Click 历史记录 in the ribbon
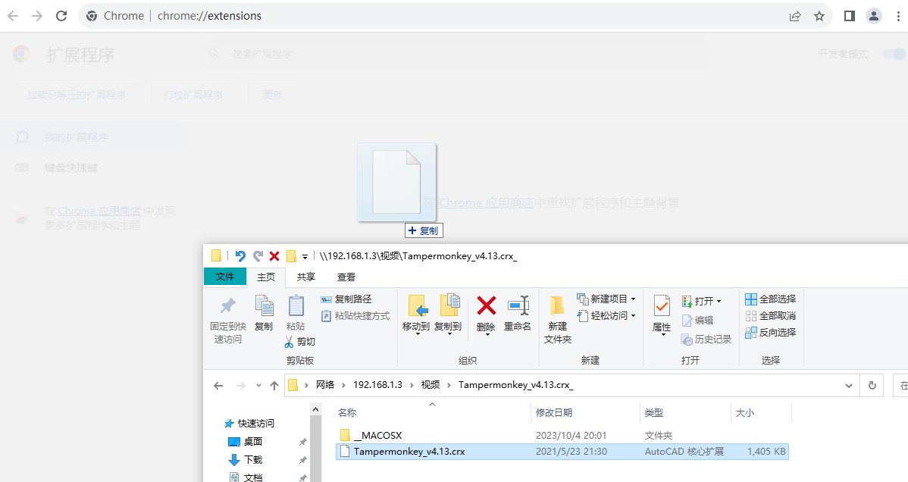This screenshot has height=482, width=908. pos(706,339)
